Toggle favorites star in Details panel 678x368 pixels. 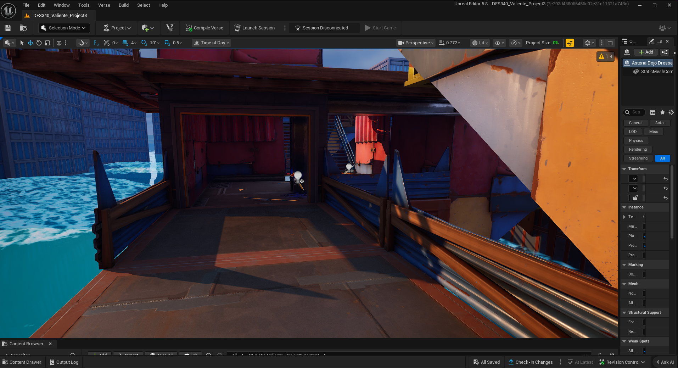pos(662,112)
